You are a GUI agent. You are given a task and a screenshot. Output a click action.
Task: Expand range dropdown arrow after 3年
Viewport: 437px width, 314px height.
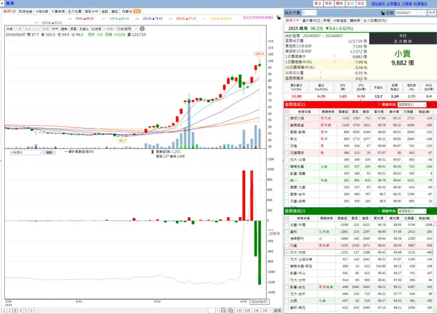coord(271,310)
